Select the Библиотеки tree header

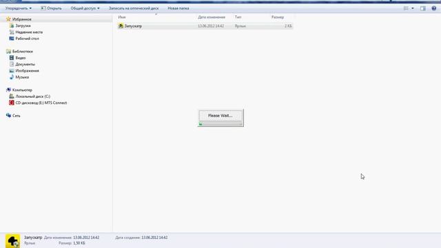click(x=23, y=52)
